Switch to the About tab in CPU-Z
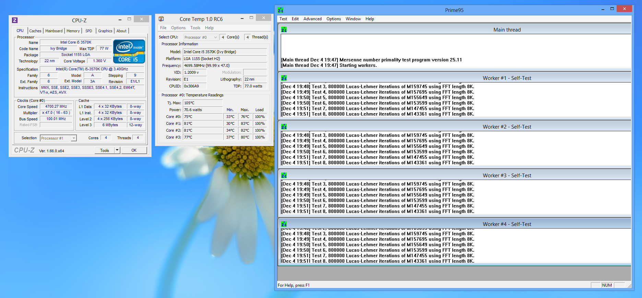This screenshot has width=642, height=298. 121,31
